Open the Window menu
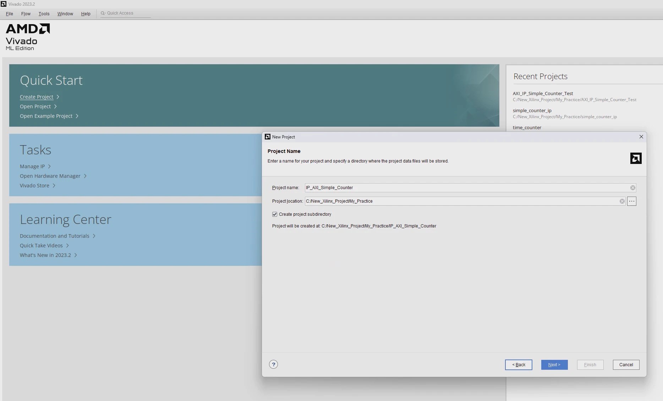This screenshot has height=401, width=663. pos(65,14)
